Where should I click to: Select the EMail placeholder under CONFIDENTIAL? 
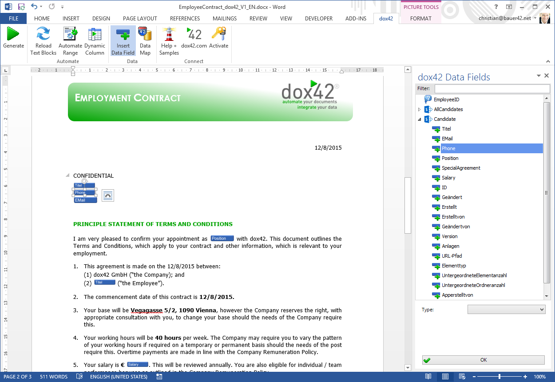pos(85,200)
